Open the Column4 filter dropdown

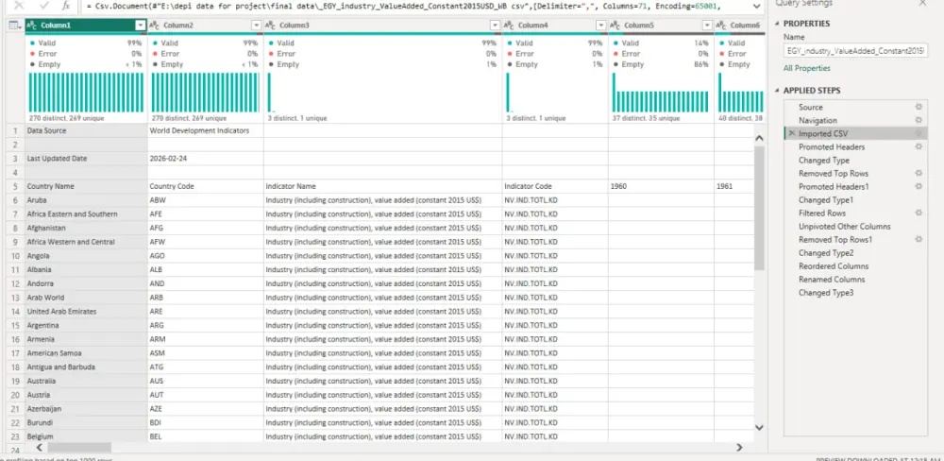(x=600, y=26)
